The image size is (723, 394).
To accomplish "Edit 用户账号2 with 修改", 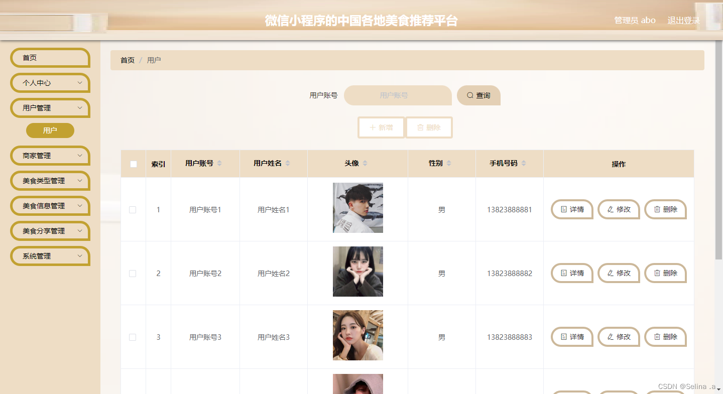I will coord(619,274).
